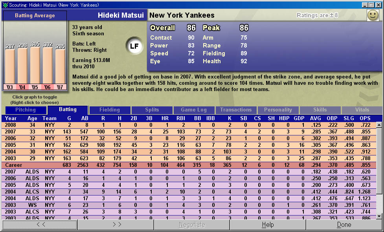Open the Transactions tab

click(236, 110)
